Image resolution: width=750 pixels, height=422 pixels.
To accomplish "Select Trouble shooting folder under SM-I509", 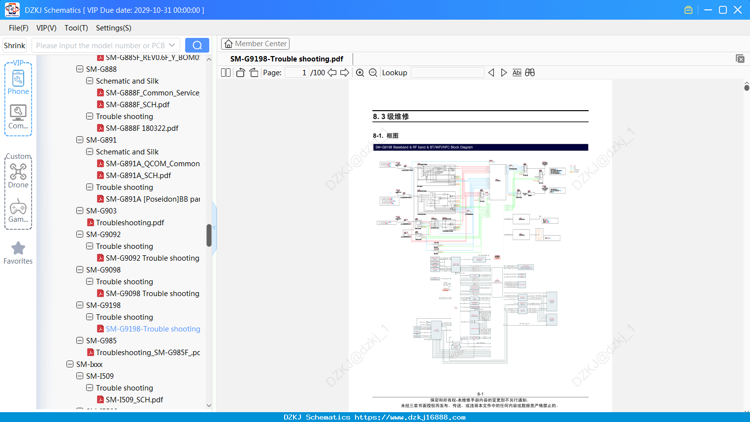I will click(x=125, y=388).
